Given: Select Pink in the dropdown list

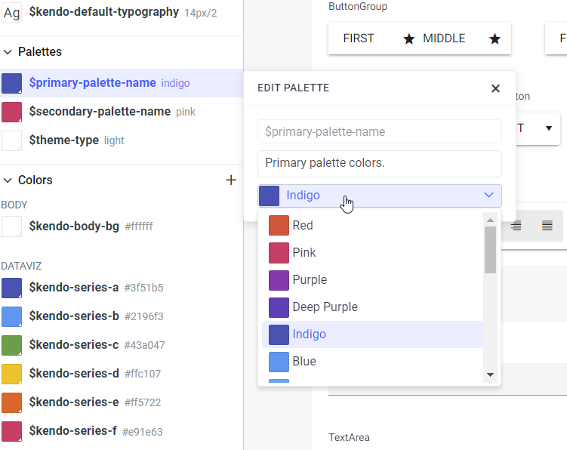Looking at the screenshot, I should tap(304, 252).
